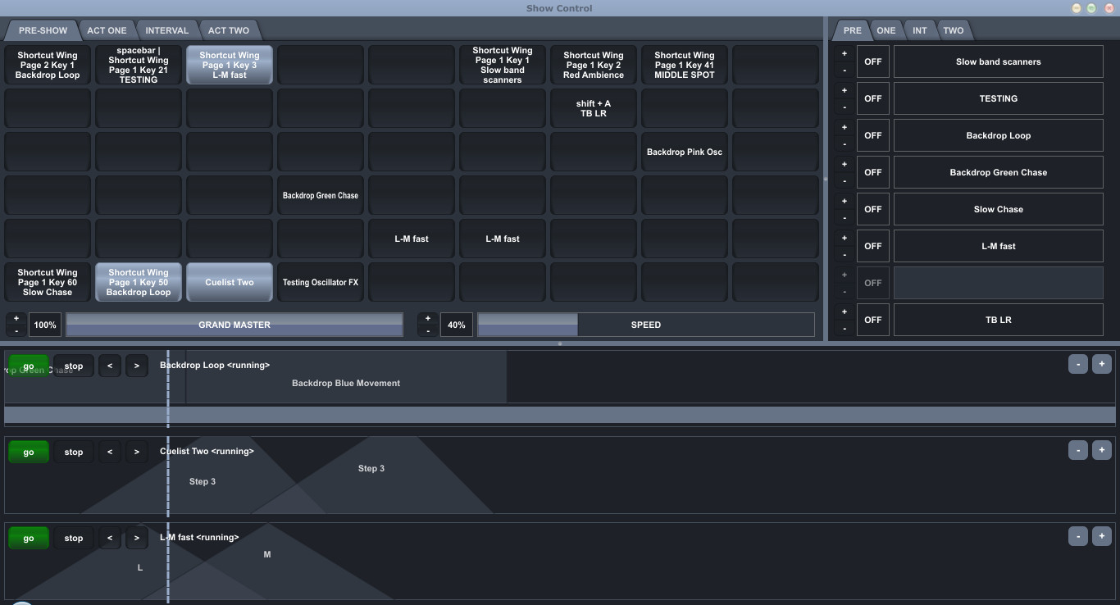Toggle the Cuelist Two pad
Image resolution: width=1120 pixels, height=605 pixels.
pos(230,282)
